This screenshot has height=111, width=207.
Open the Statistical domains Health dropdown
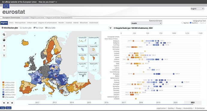(x=146, y=23)
